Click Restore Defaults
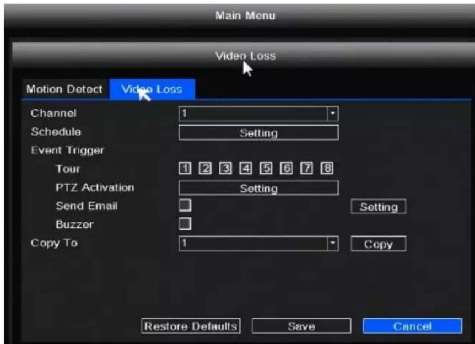This screenshot has width=475, height=344. point(191,326)
